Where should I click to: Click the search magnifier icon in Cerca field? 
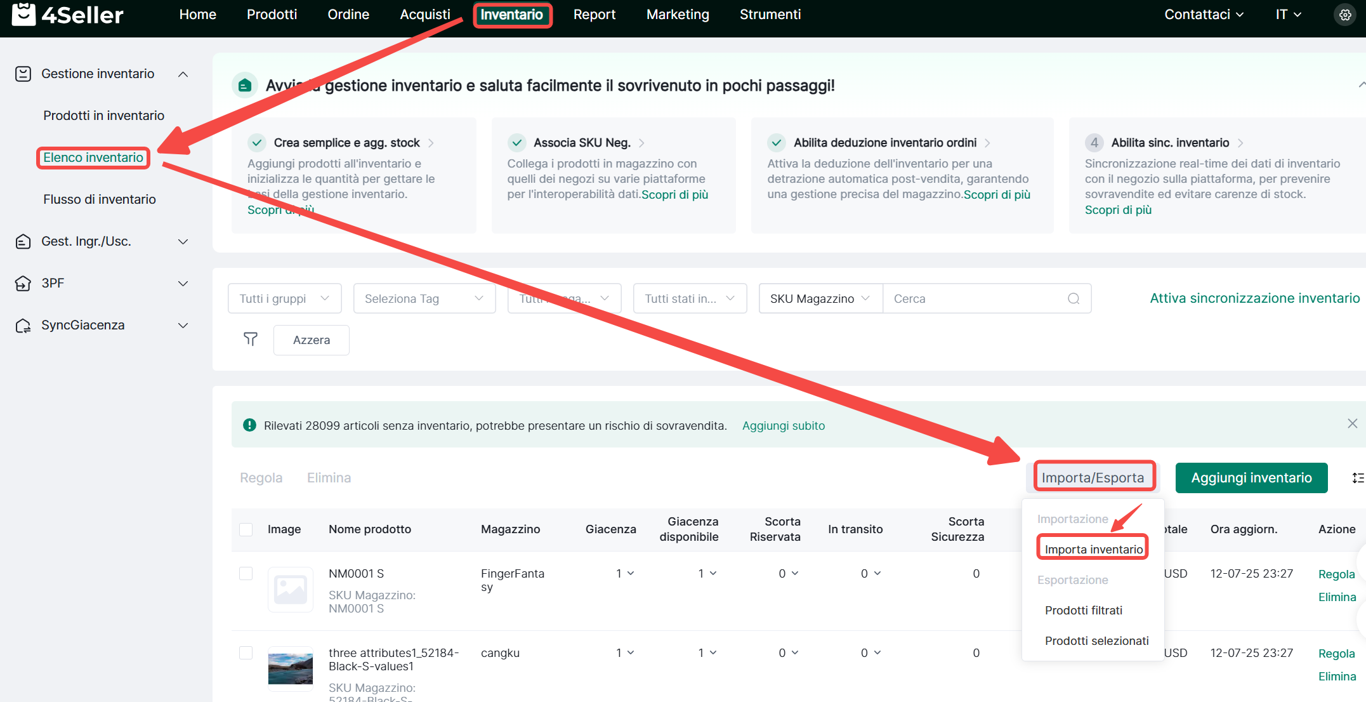1073,298
